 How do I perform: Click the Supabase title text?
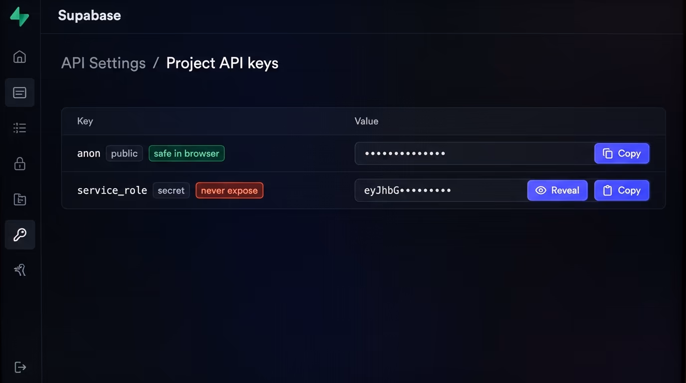pos(89,15)
